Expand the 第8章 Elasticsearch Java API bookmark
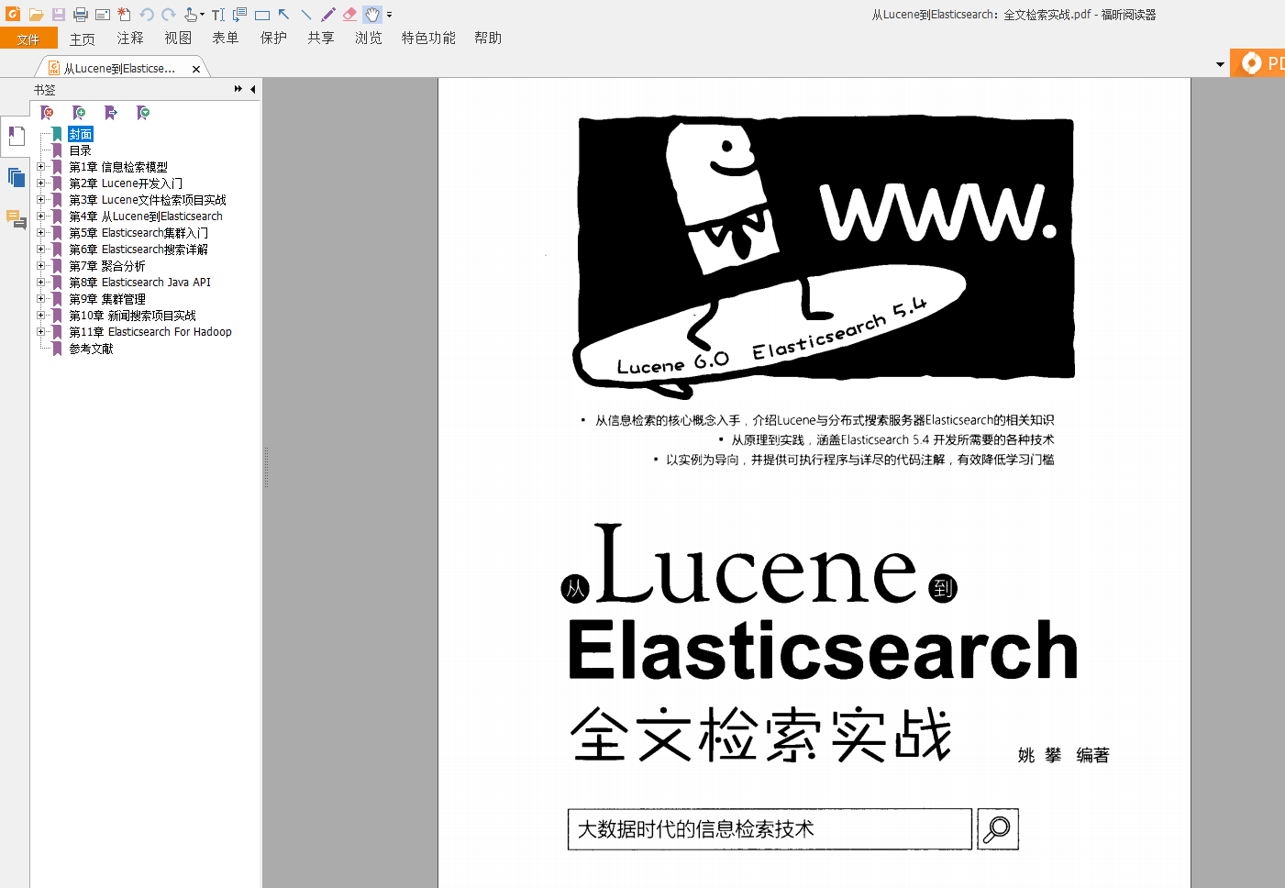The height and width of the screenshot is (888, 1285). pyautogui.click(x=40, y=283)
